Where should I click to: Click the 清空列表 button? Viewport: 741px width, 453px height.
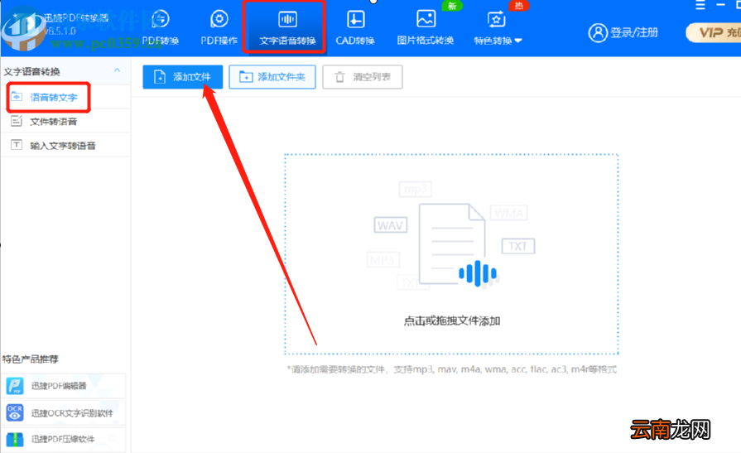(363, 76)
